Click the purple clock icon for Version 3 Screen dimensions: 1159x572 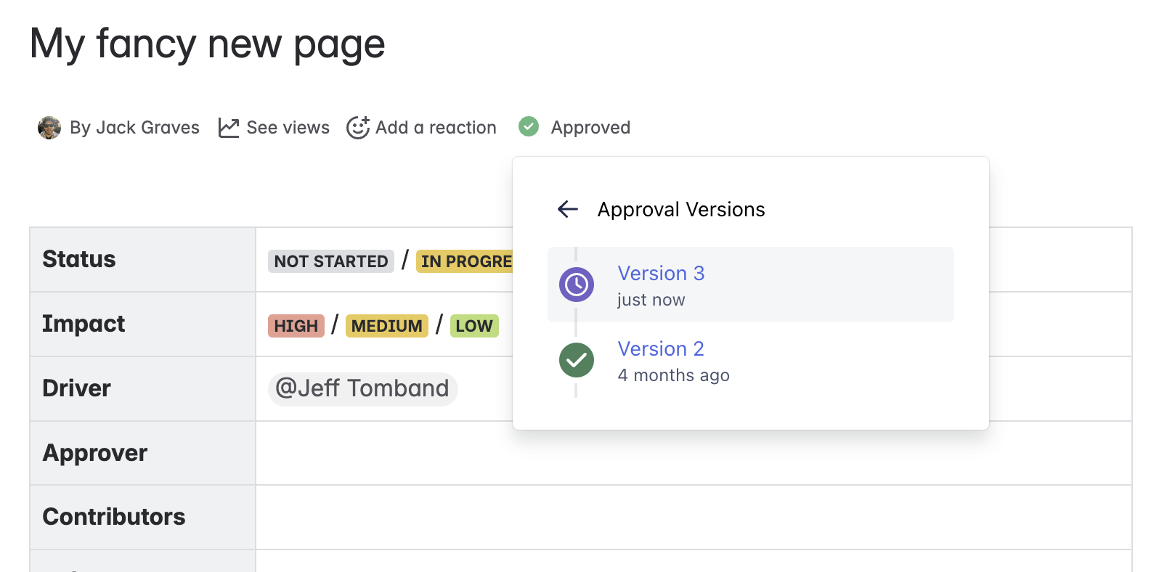[x=577, y=285]
